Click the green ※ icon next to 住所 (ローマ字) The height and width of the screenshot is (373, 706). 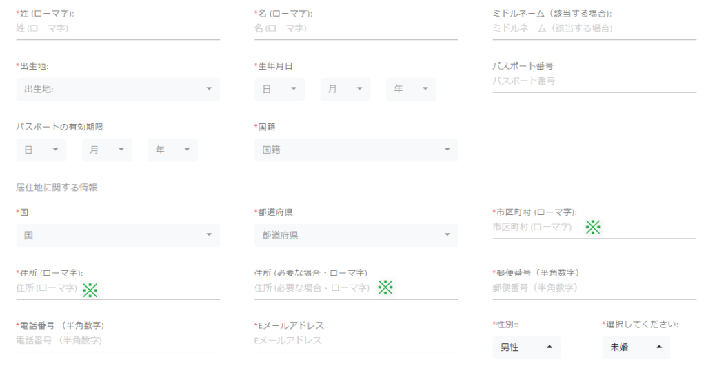pyautogui.click(x=90, y=290)
